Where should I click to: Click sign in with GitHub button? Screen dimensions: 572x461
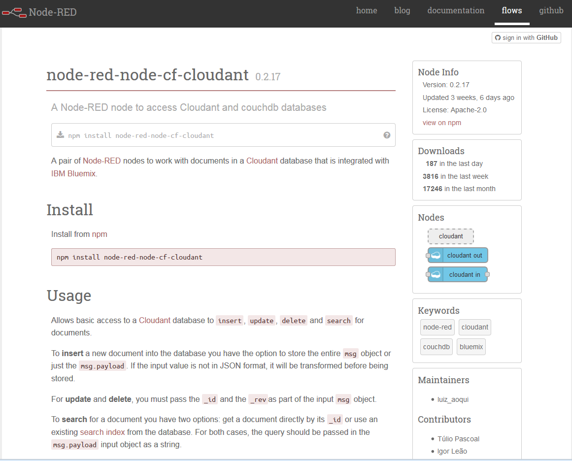point(526,37)
